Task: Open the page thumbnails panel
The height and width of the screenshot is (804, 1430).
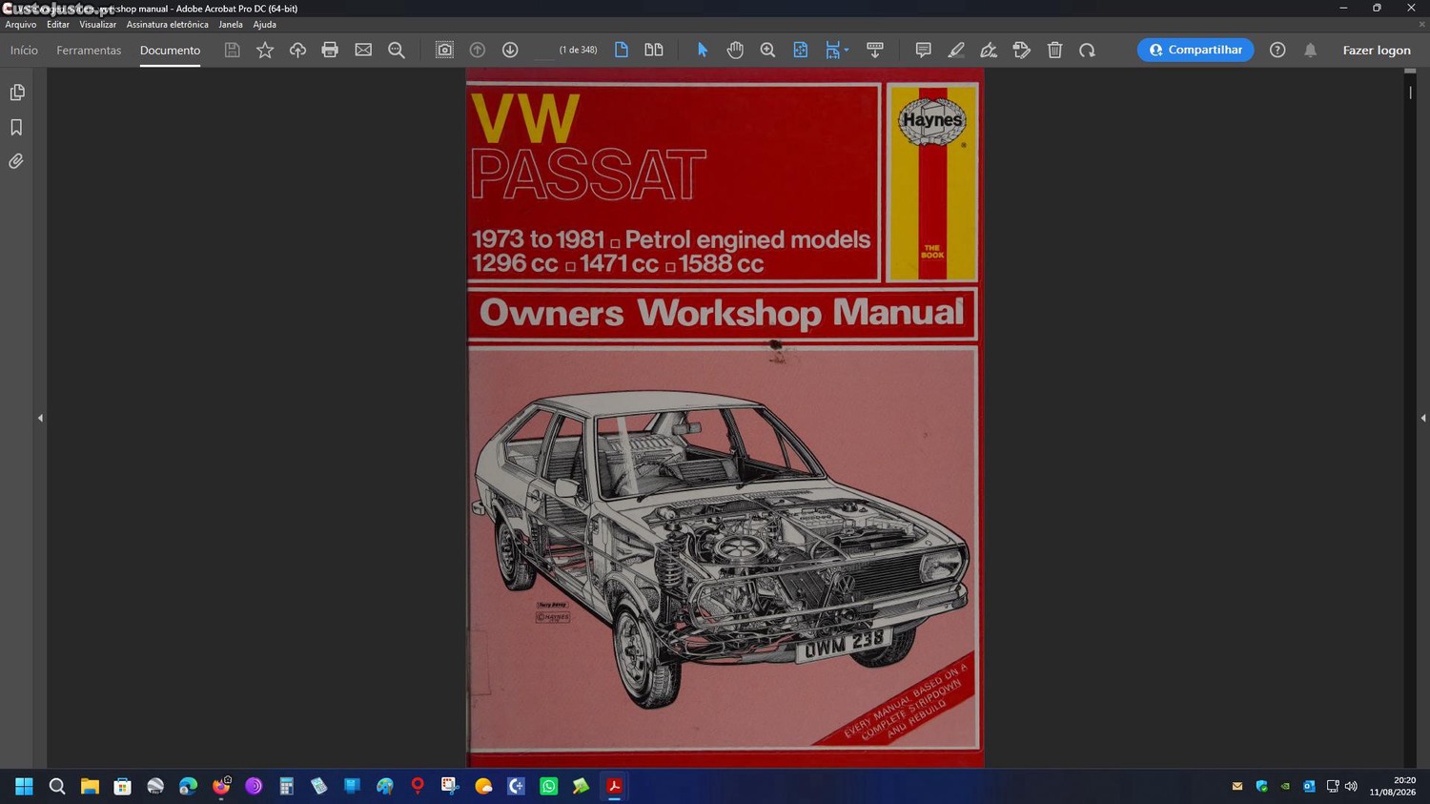Action: pyautogui.click(x=16, y=93)
